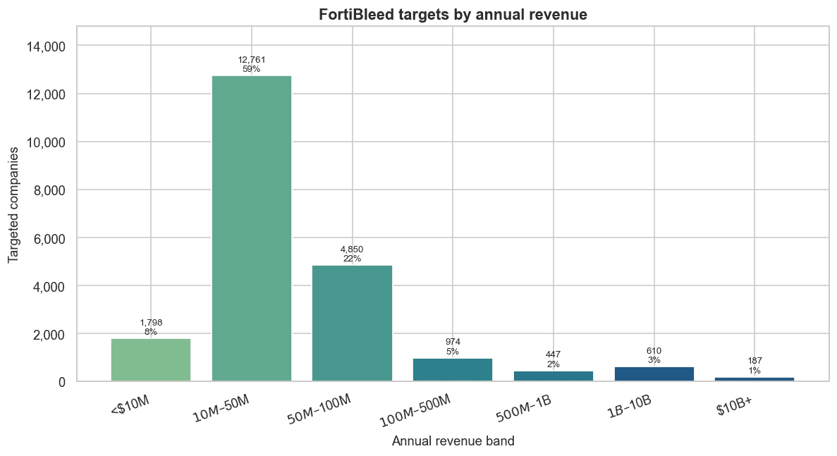Click the '10M–50M' x-axis tick label
The height and width of the screenshot is (456, 837).
tap(221, 409)
